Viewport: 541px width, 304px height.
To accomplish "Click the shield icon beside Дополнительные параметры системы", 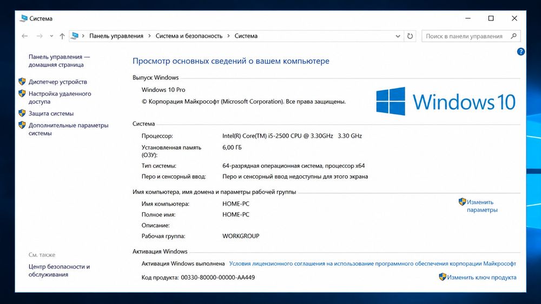I will pos(22,125).
